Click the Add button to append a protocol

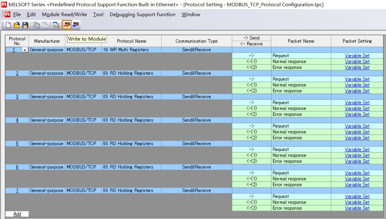(x=17, y=214)
